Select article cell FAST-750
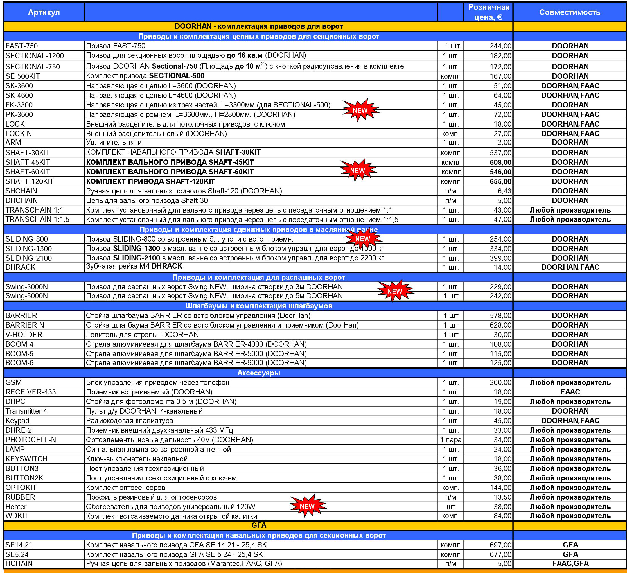This screenshot has width=627, height=573. (x=44, y=46)
